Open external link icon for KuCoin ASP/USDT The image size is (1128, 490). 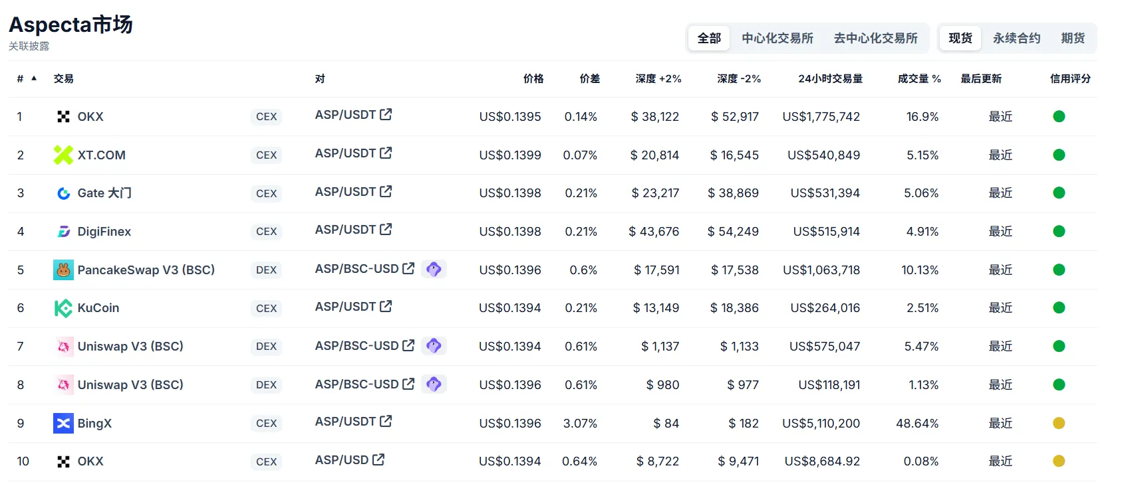click(x=386, y=306)
